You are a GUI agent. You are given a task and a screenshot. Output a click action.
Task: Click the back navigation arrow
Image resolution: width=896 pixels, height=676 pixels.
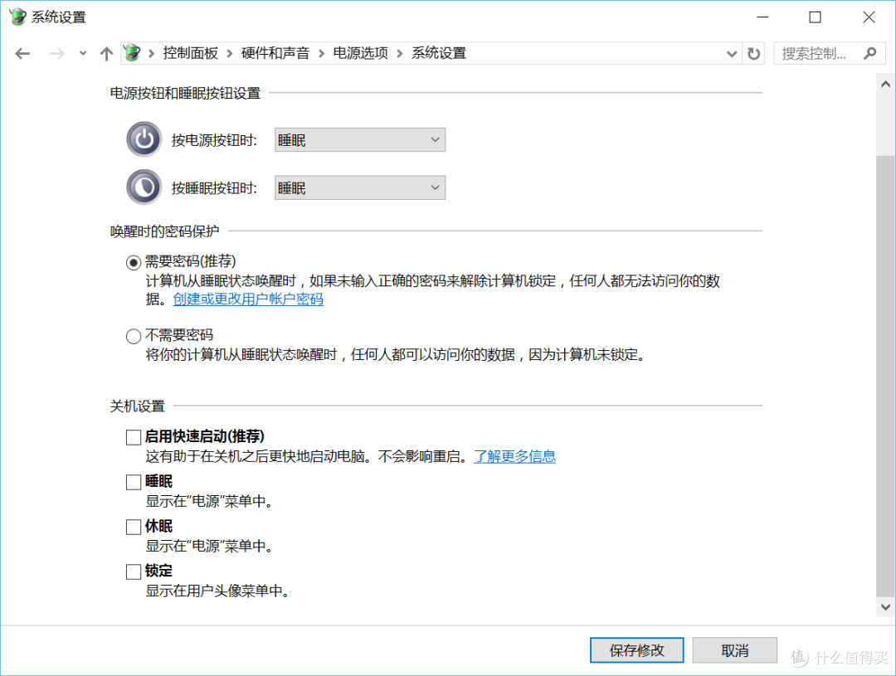coord(22,52)
